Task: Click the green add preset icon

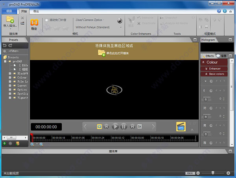Action: point(4,143)
